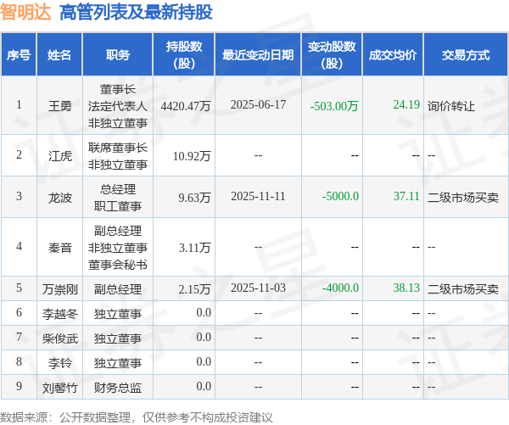Click 王勇's position 法定代表人

point(118,106)
